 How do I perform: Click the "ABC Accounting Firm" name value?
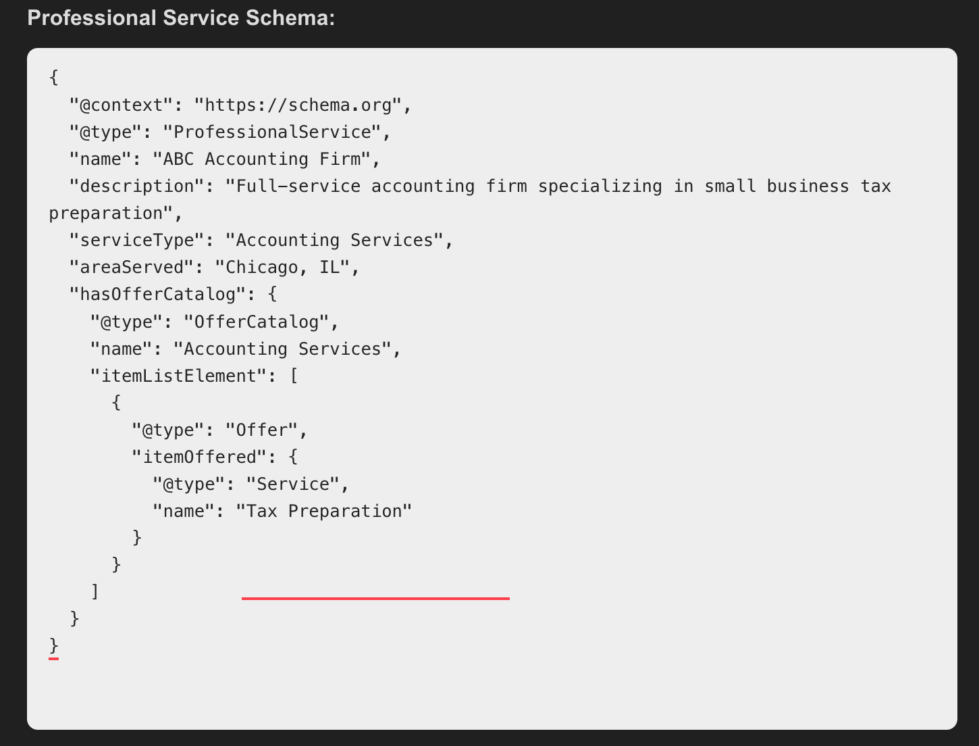[x=261, y=159]
